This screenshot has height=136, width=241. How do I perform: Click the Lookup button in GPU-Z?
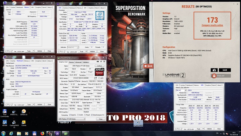(99, 66)
